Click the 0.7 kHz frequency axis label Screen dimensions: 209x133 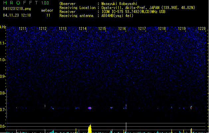point(3,110)
